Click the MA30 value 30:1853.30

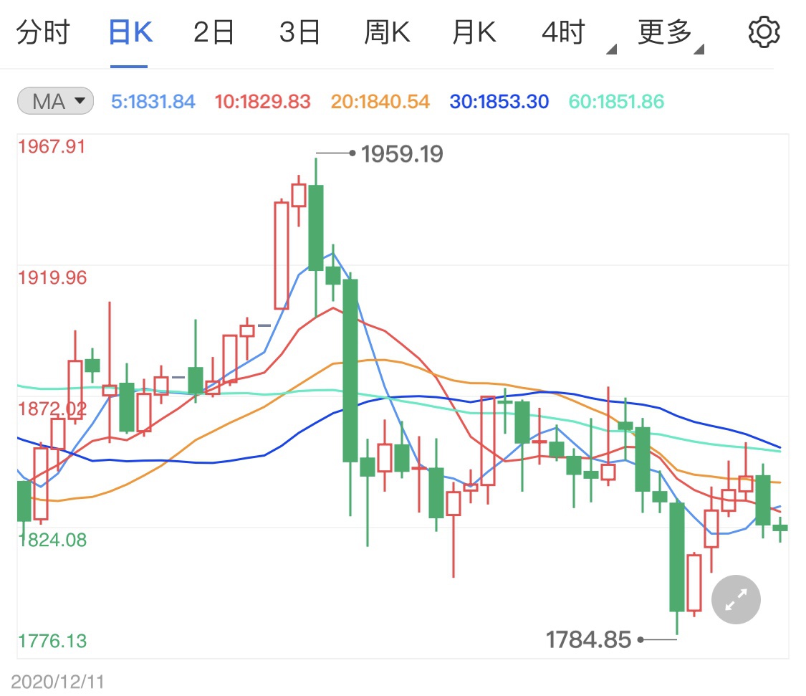pos(499,101)
